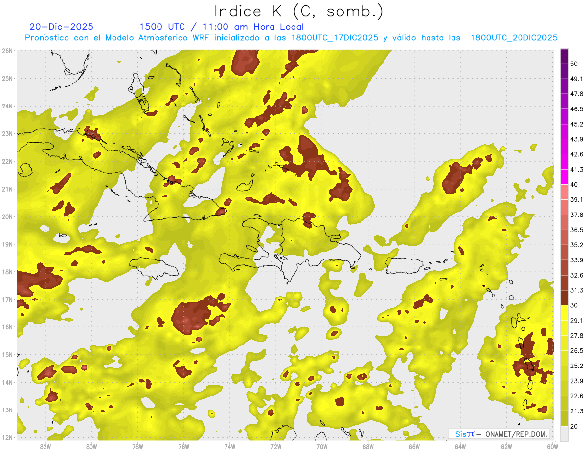Viewport: 587px width, 453px height.
Task: Click the latitude axis label '12N'
Action: (x=7, y=437)
